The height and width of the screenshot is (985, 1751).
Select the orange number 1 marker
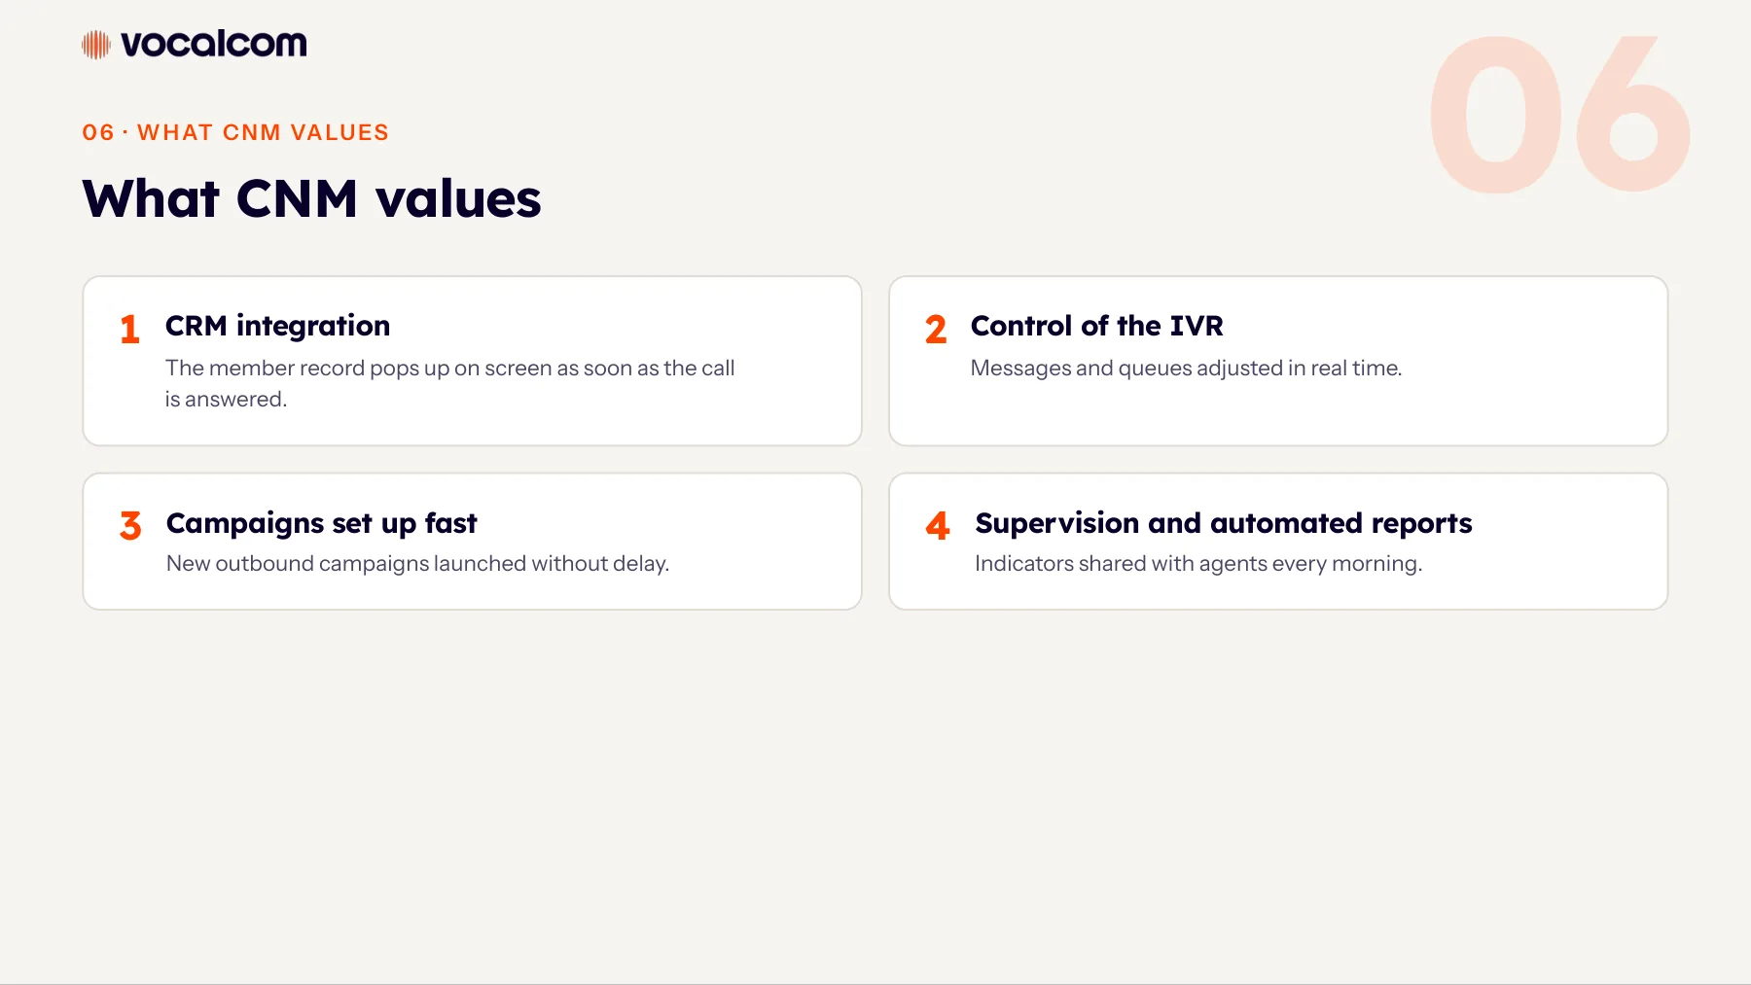click(129, 330)
